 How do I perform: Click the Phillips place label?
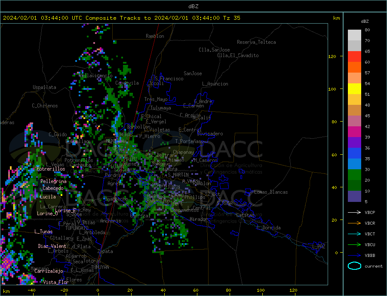coord(195,197)
